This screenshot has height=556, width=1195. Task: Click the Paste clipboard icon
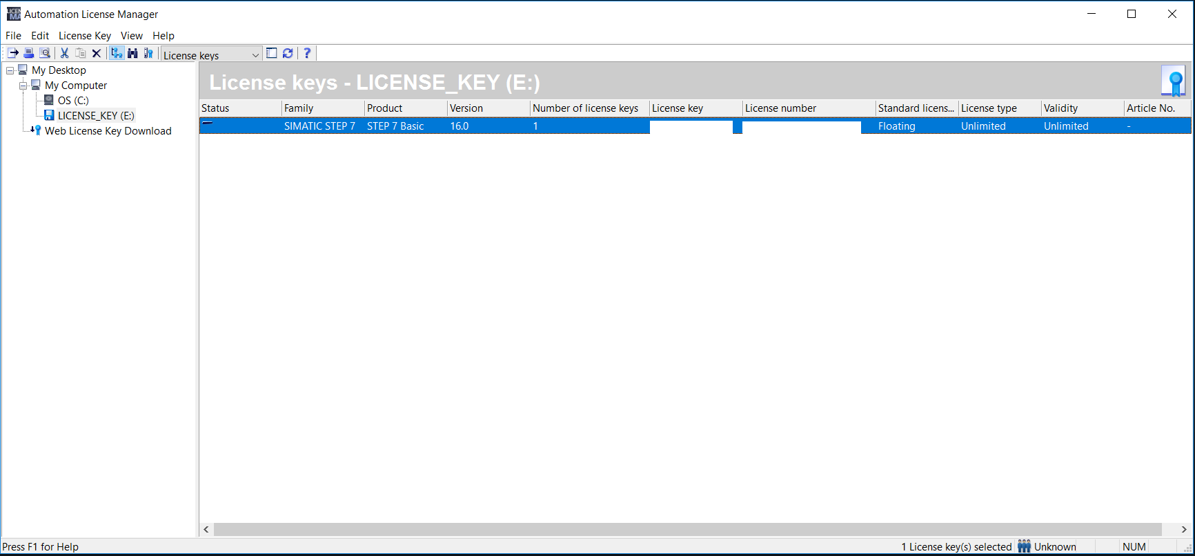[x=81, y=53]
